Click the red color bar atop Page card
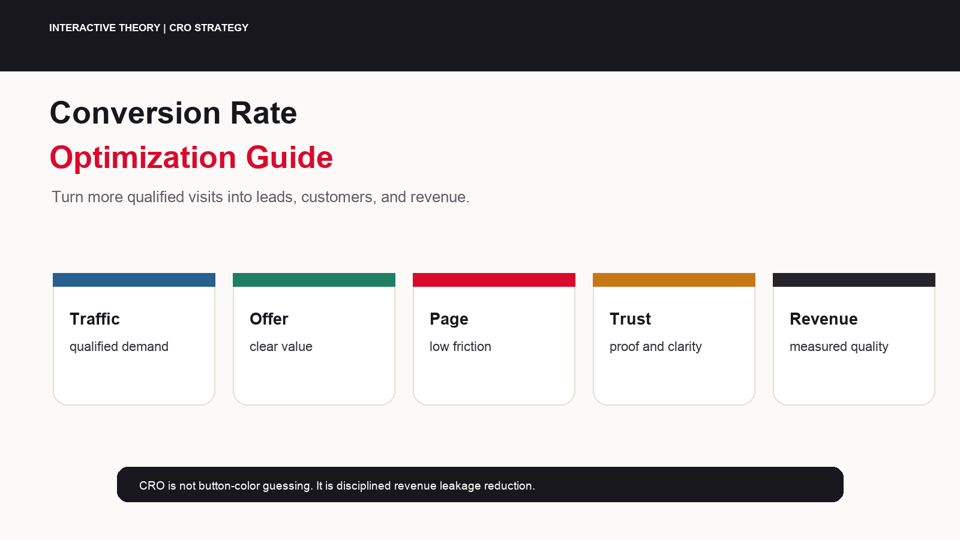960x540 pixels. [494, 280]
